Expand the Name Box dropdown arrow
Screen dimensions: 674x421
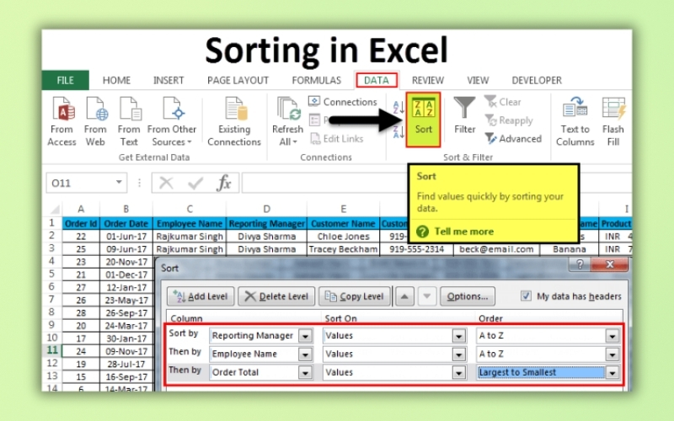pyautogui.click(x=119, y=183)
